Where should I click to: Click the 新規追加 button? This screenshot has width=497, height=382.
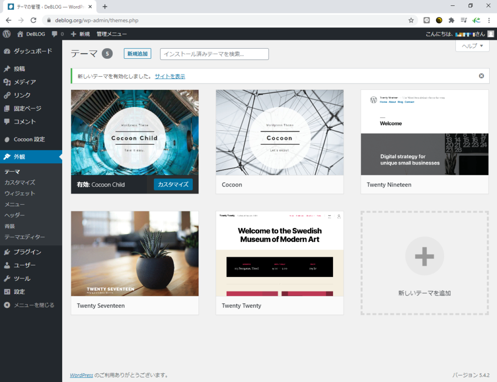[x=137, y=53]
